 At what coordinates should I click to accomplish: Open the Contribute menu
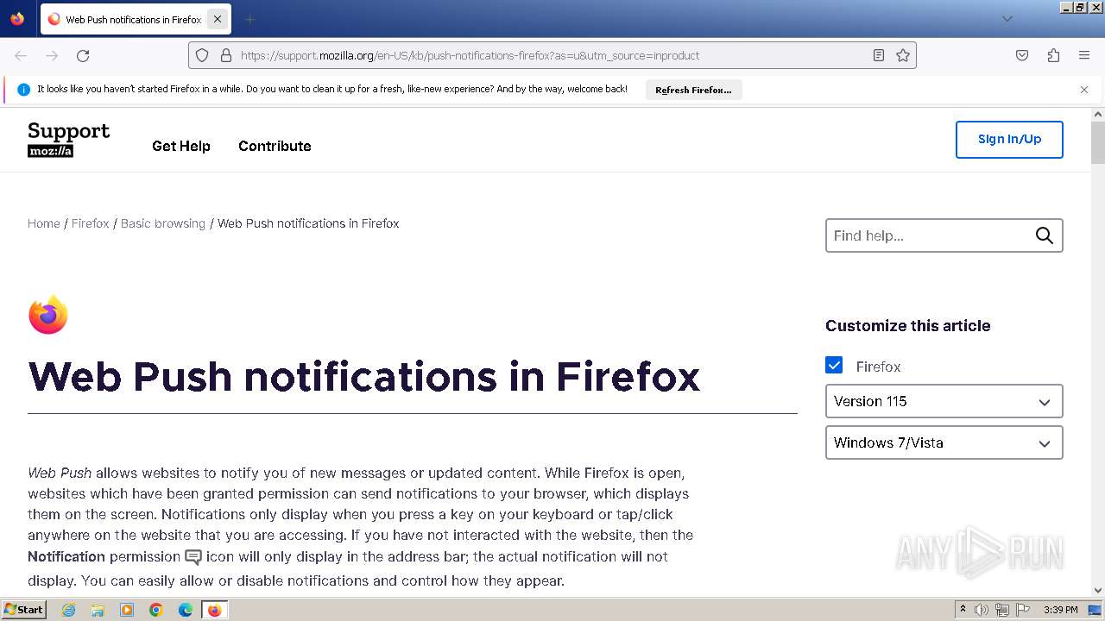[275, 147]
